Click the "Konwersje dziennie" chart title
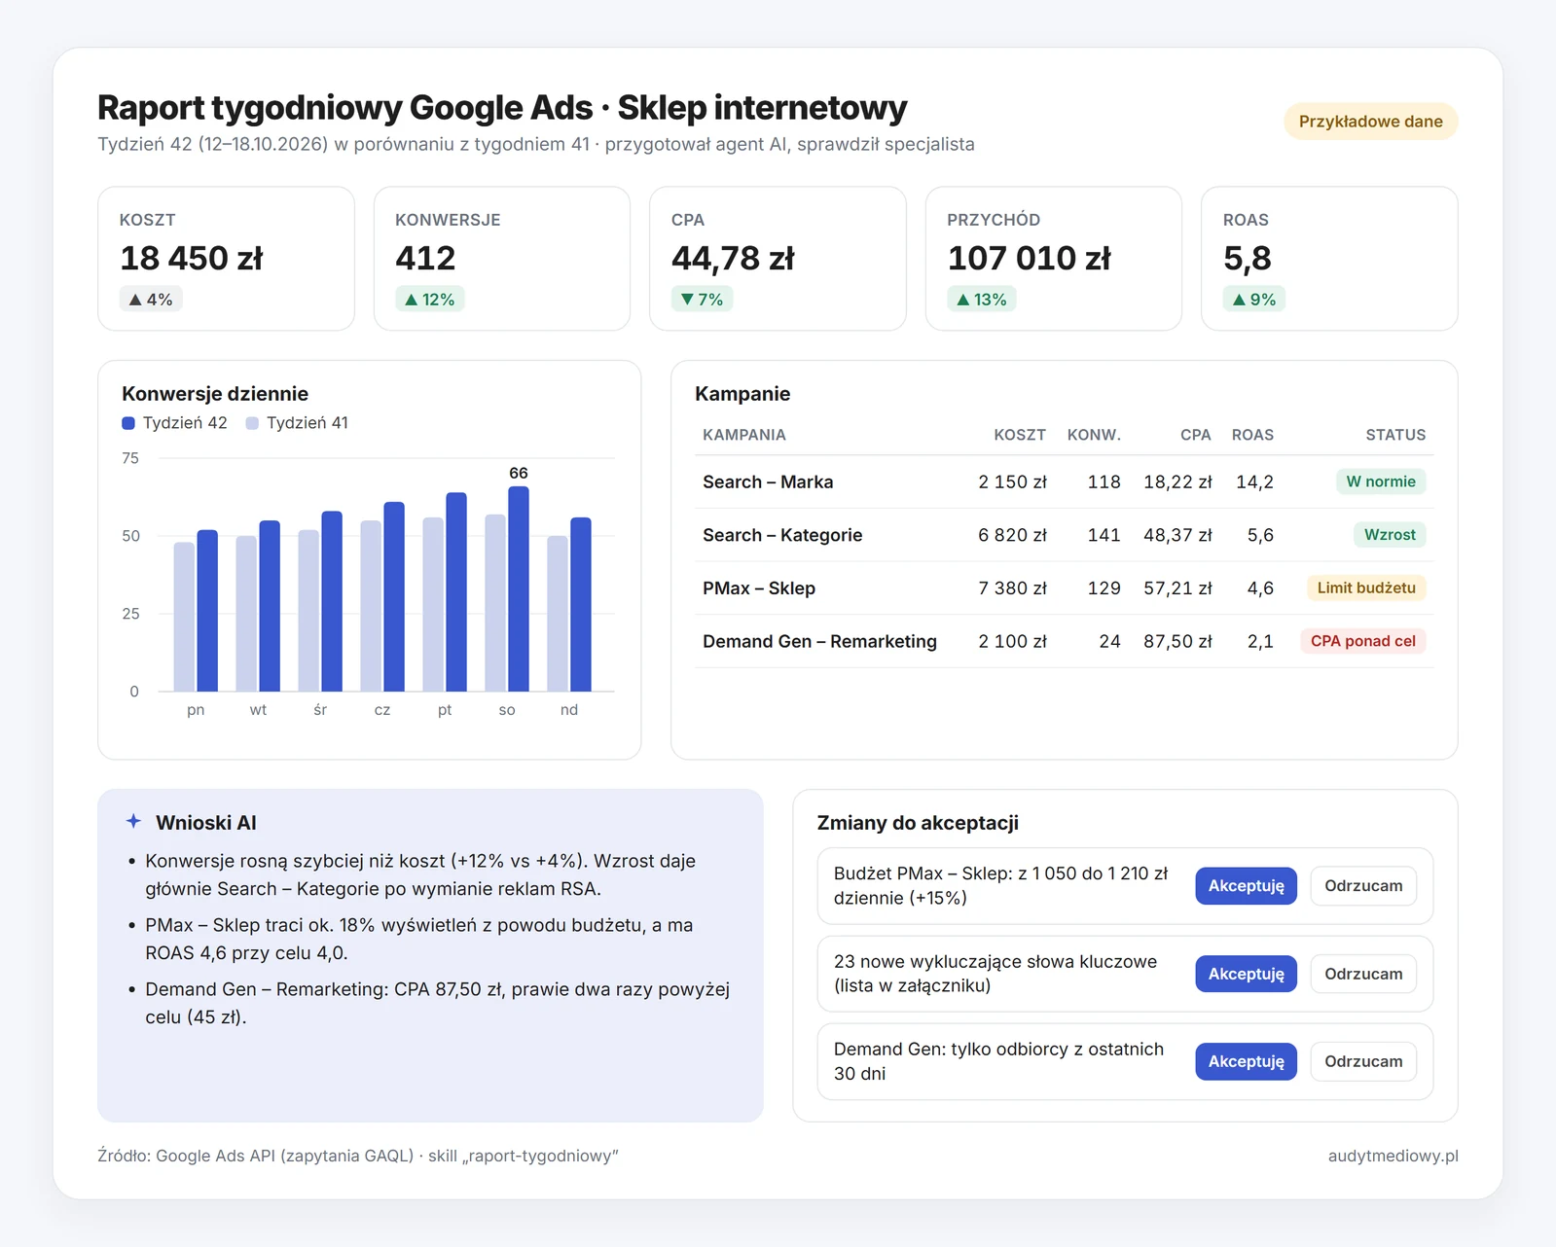The width and height of the screenshot is (1556, 1247). 215,394
